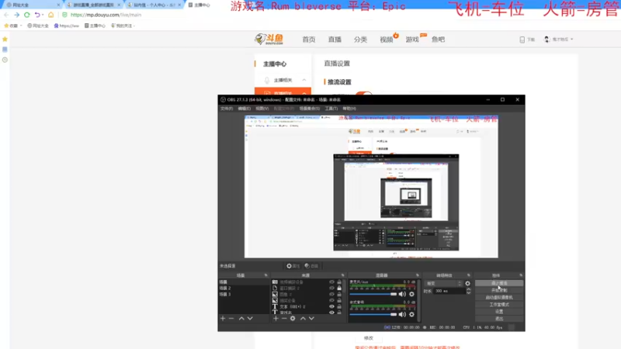Go back in the browser
621x349 pixels.
(x=6, y=15)
